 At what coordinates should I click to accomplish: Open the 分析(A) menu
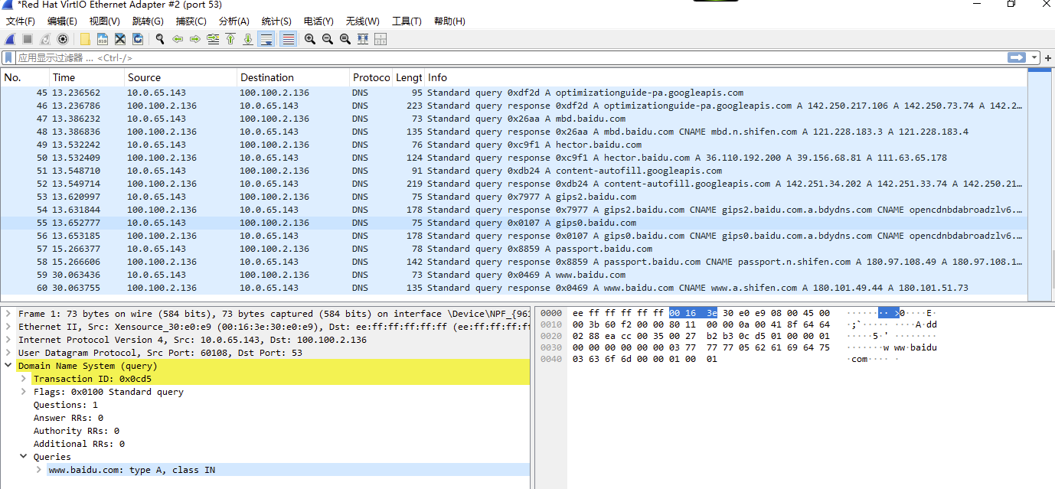point(234,21)
